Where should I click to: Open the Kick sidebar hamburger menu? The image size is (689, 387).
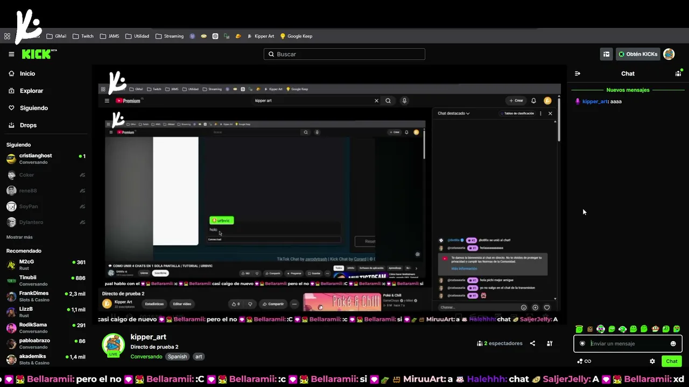(11, 54)
